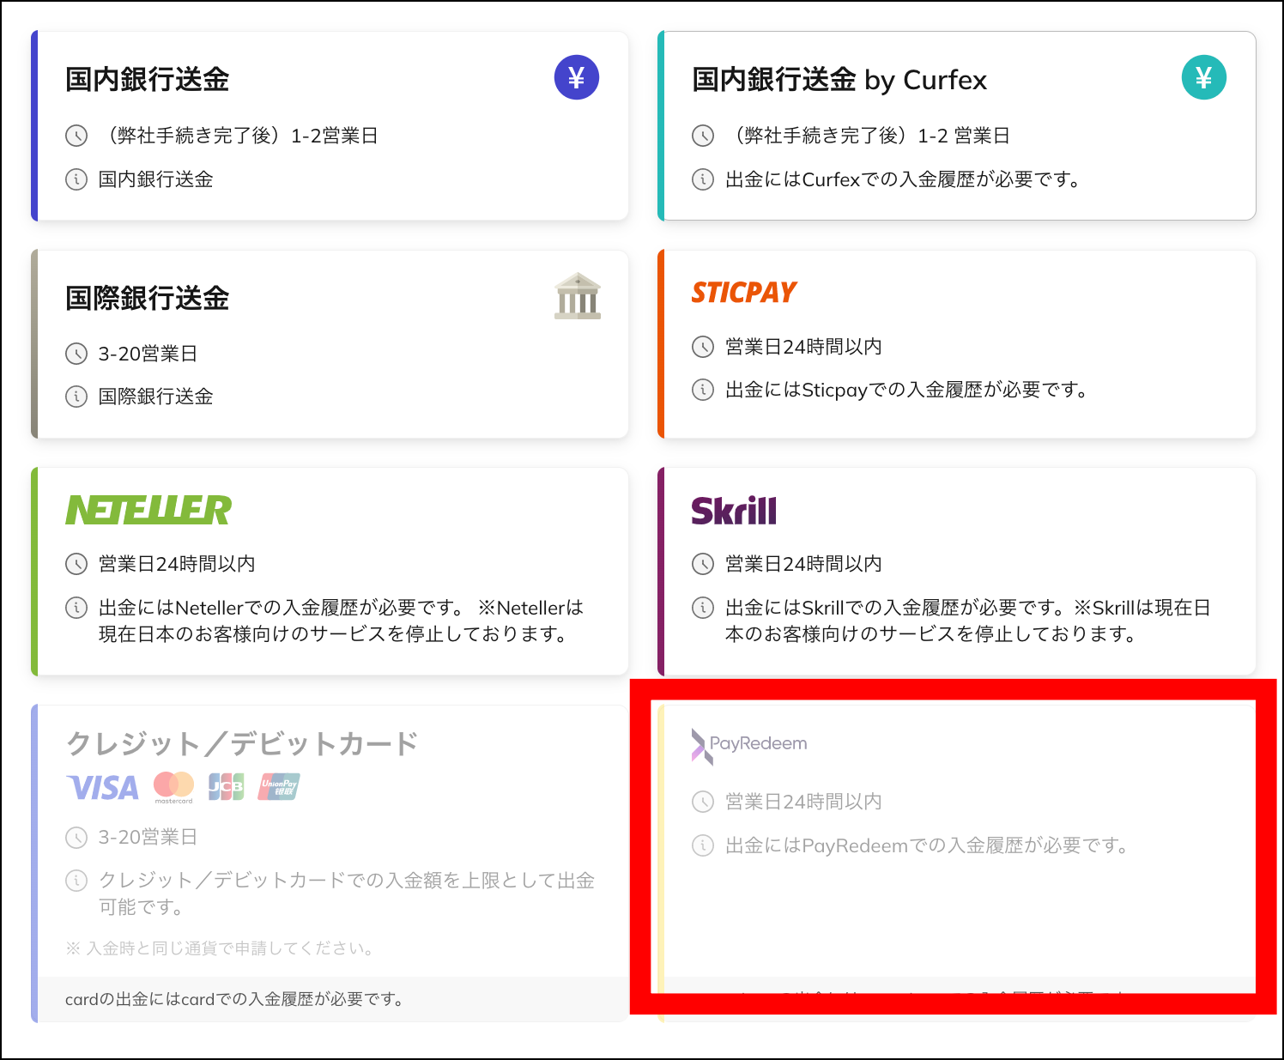The width and height of the screenshot is (1284, 1060).
Task: Click the Mastercard logo
Action: 172,785
